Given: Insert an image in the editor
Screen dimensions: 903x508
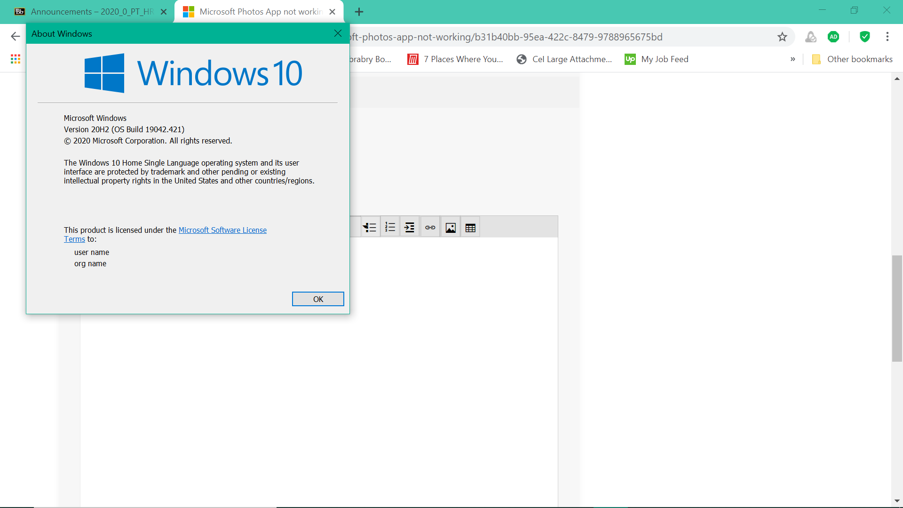Looking at the screenshot, I should [451, 228].
